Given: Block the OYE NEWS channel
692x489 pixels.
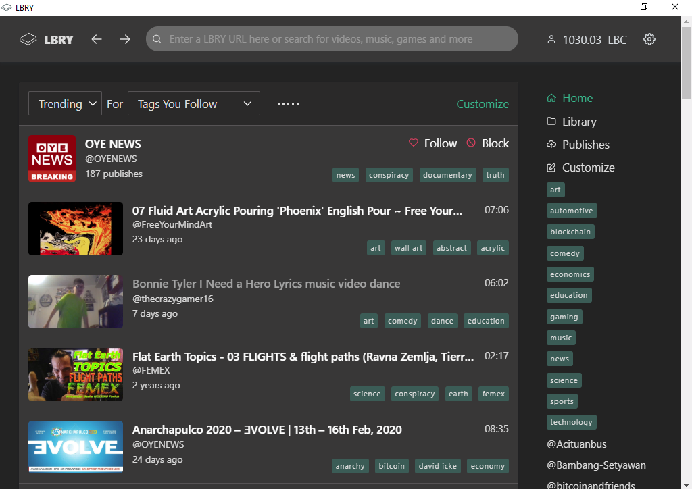Looking at the screenshot, I should [488, 143].
